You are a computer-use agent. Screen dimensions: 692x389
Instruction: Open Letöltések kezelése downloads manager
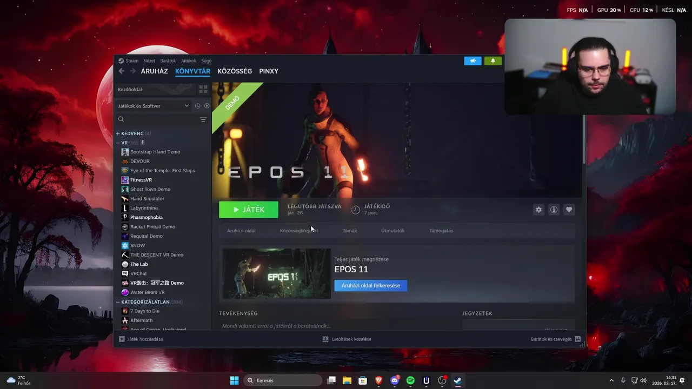pyautogui.click(x=347, y=339)
